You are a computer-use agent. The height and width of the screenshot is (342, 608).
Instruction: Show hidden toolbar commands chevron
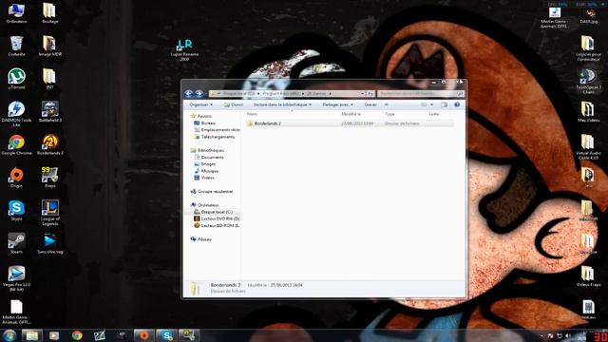387,104
